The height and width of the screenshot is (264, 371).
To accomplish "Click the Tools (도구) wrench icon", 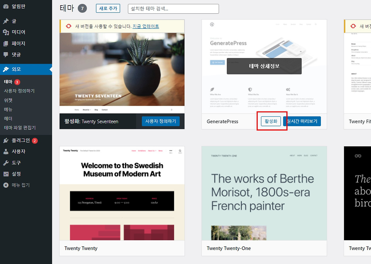I will click(6, 163).
